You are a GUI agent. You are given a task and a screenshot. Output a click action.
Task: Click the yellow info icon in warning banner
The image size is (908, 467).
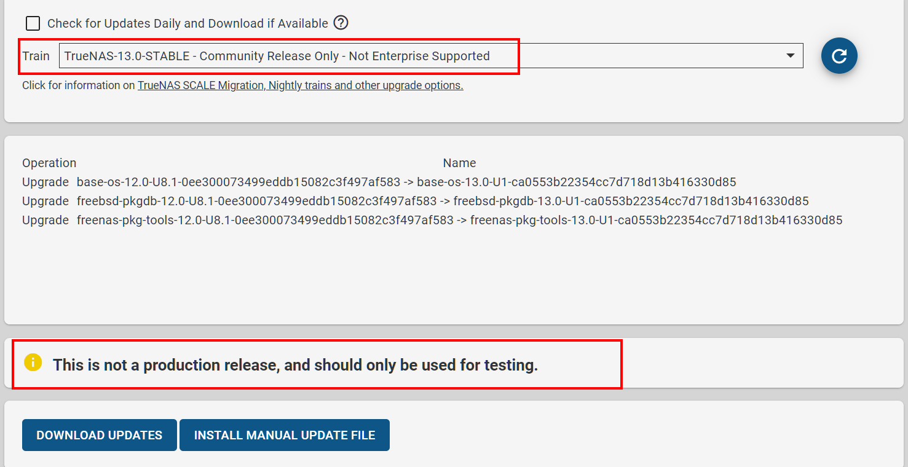pyautogui.click(x=33, y=363)
